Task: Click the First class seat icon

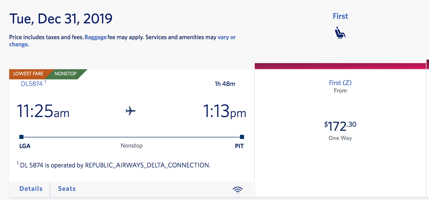Action: (340, 33)
